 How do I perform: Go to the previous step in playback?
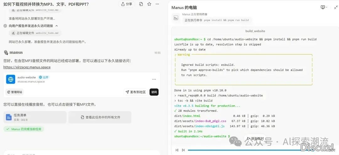point(177,150)
